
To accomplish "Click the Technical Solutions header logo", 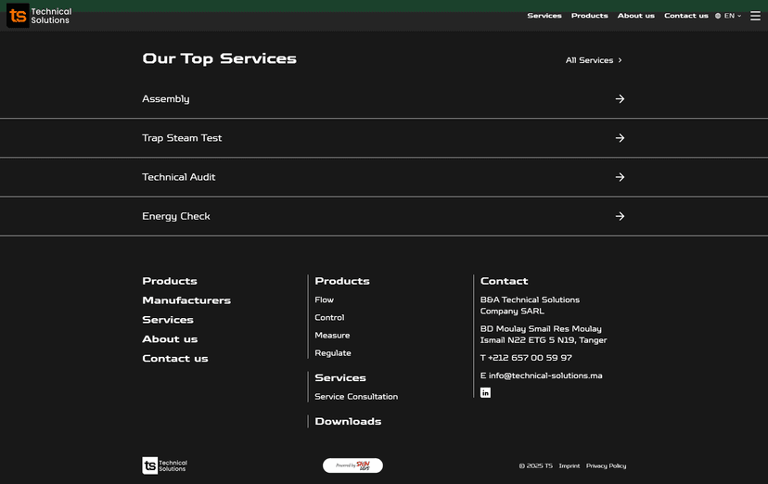I will coord(39,16).
